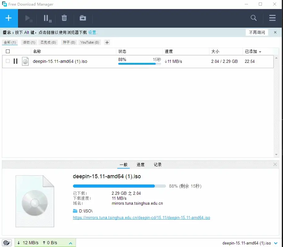Pause the deepin-15.11-amd64 (1).iso download

[x=16, y=61]
